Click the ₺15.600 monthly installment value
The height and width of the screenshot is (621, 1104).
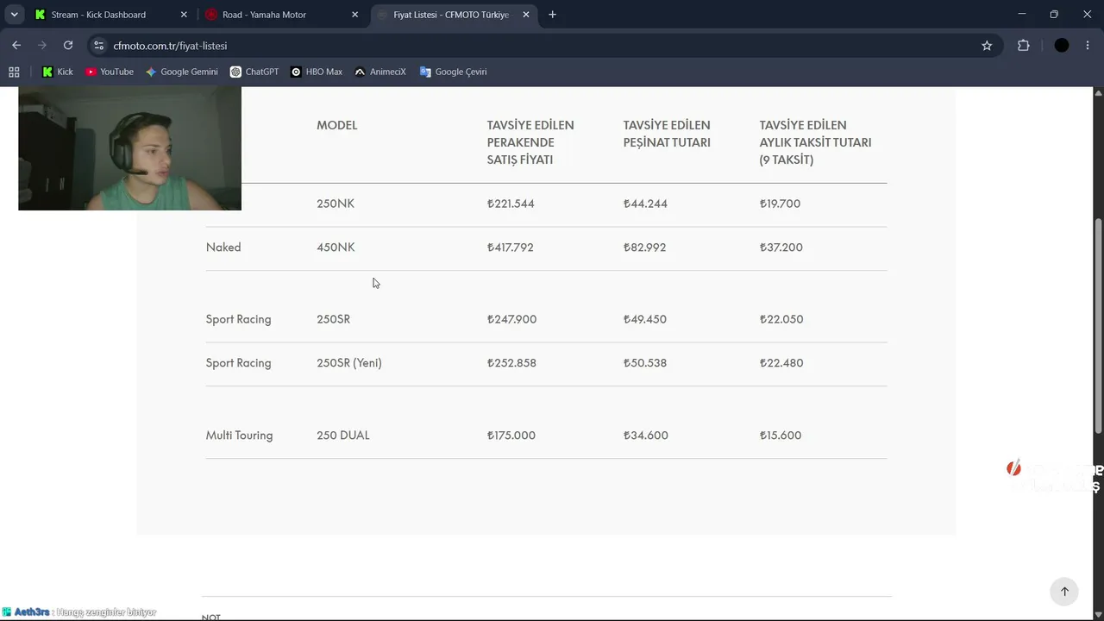[781, 436]
